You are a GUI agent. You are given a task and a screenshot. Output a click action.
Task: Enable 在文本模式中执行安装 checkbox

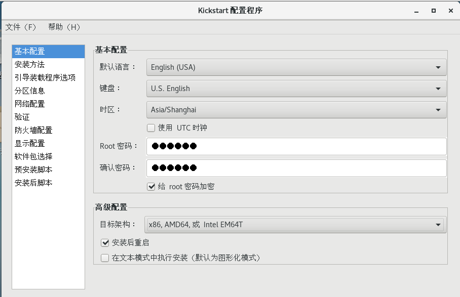pyautogui.click(x=105, y=258)
